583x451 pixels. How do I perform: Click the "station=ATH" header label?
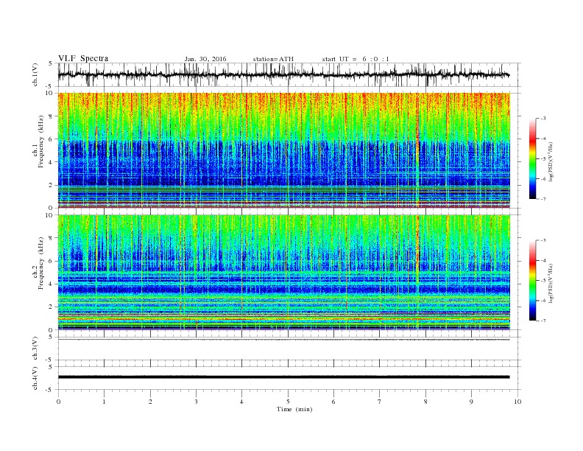(273, 59)
